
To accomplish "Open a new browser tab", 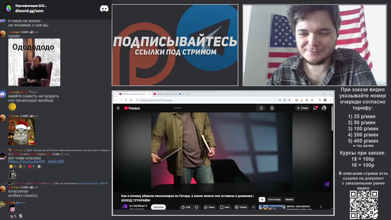I will [188, 94].
